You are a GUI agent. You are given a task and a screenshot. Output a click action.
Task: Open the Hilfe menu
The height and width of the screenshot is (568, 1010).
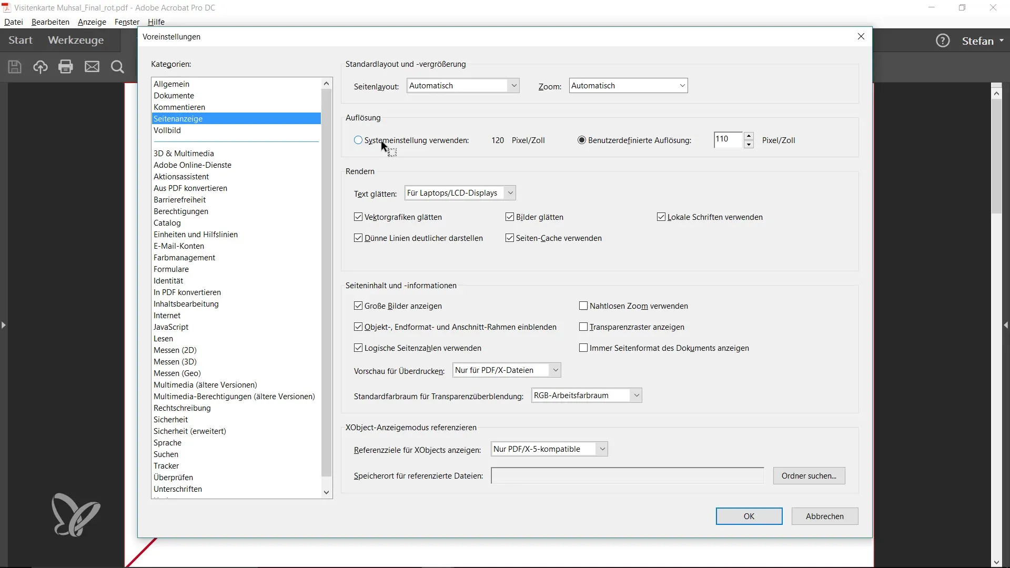tap(156, 22)
